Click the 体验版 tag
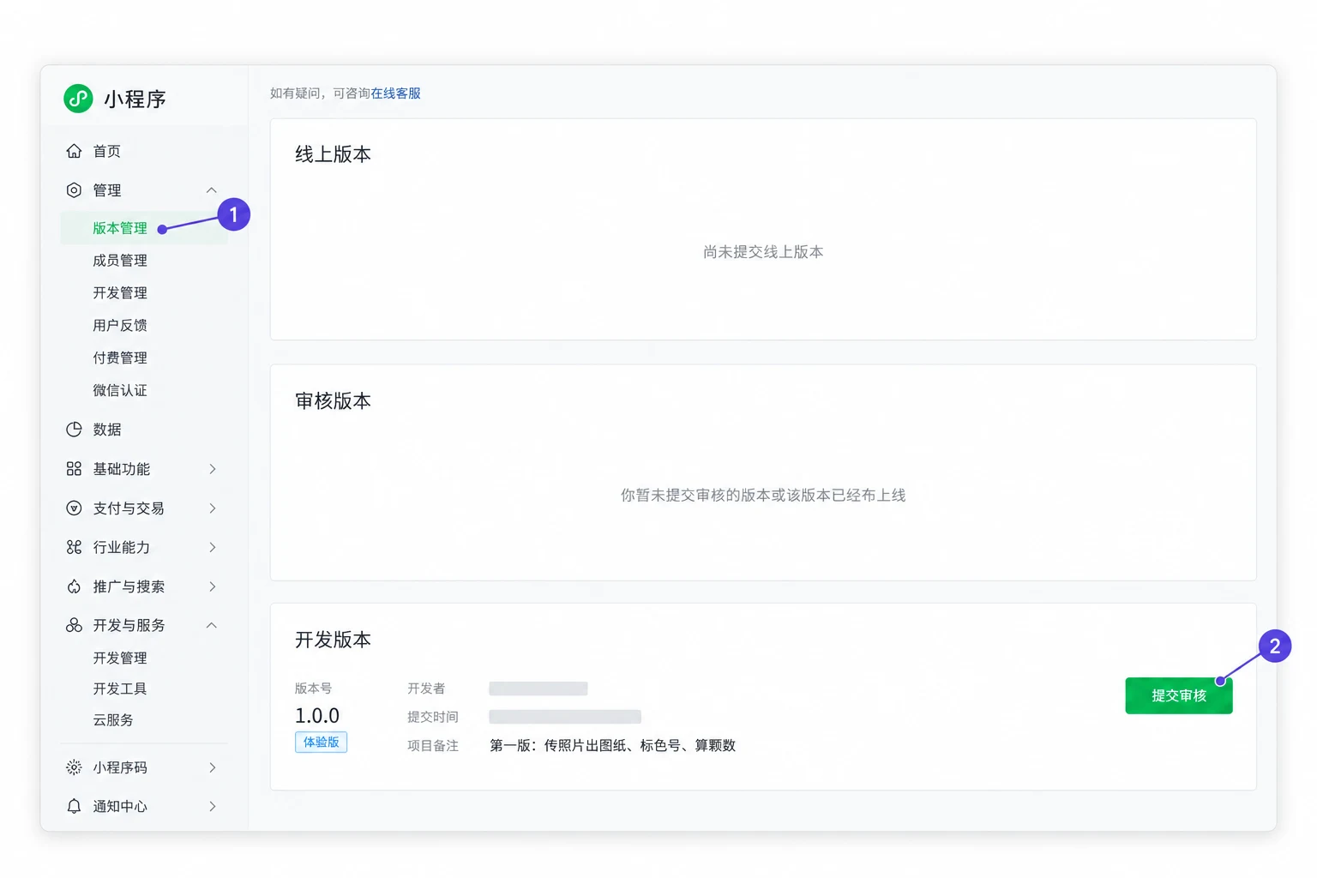This screenshot has width=1317, height=878. coord(321,743)
